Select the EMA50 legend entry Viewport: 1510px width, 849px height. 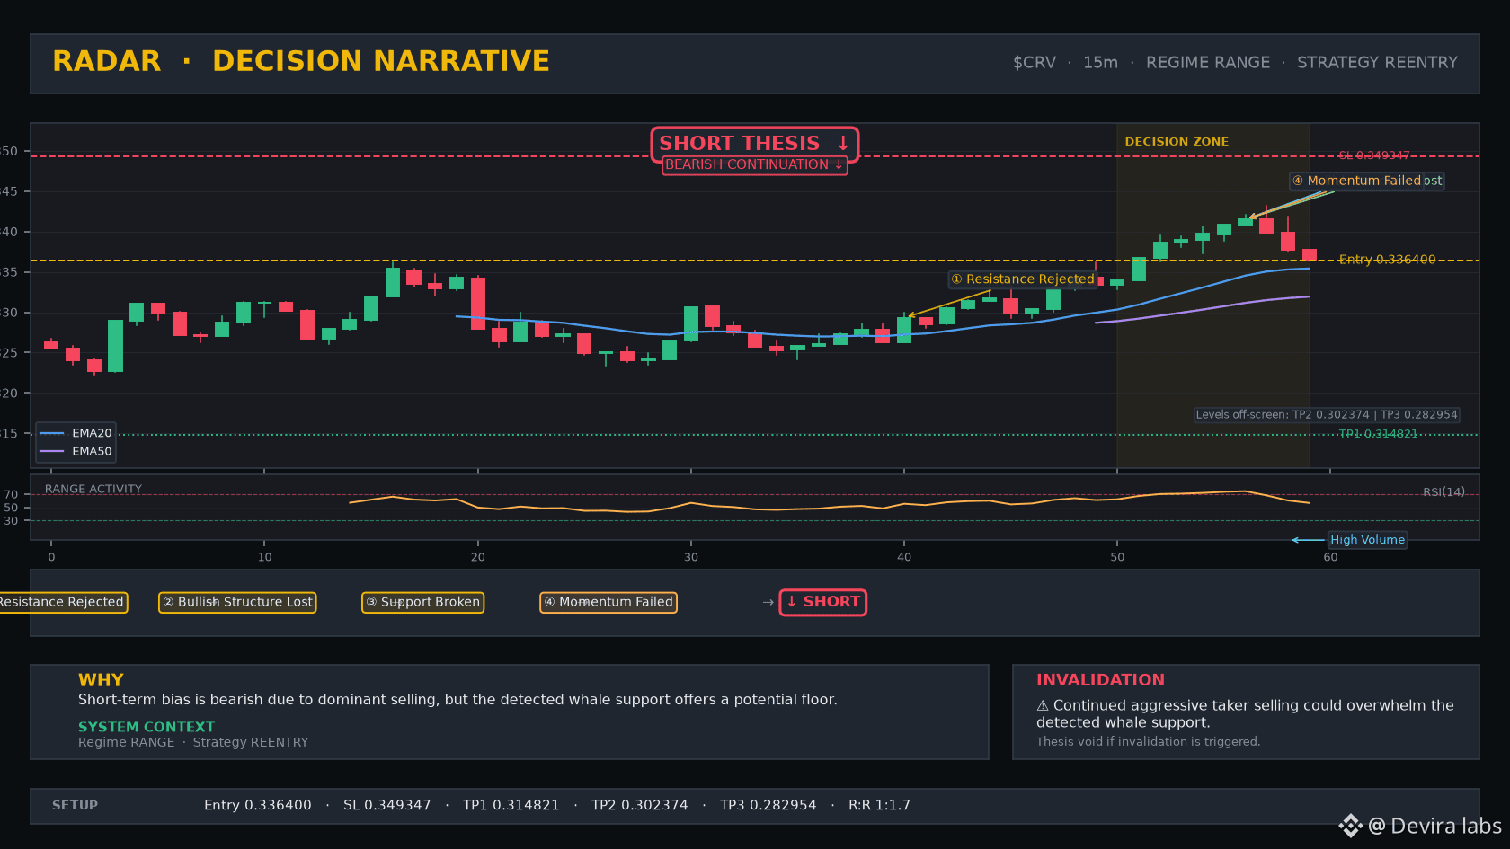point(76,451)
